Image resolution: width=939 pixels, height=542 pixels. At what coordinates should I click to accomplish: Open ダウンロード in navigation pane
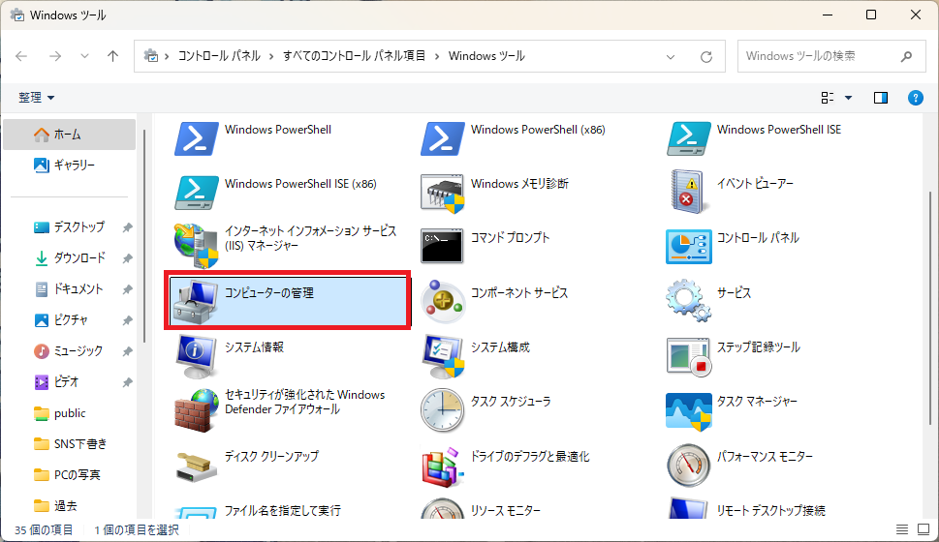(70, 258)
